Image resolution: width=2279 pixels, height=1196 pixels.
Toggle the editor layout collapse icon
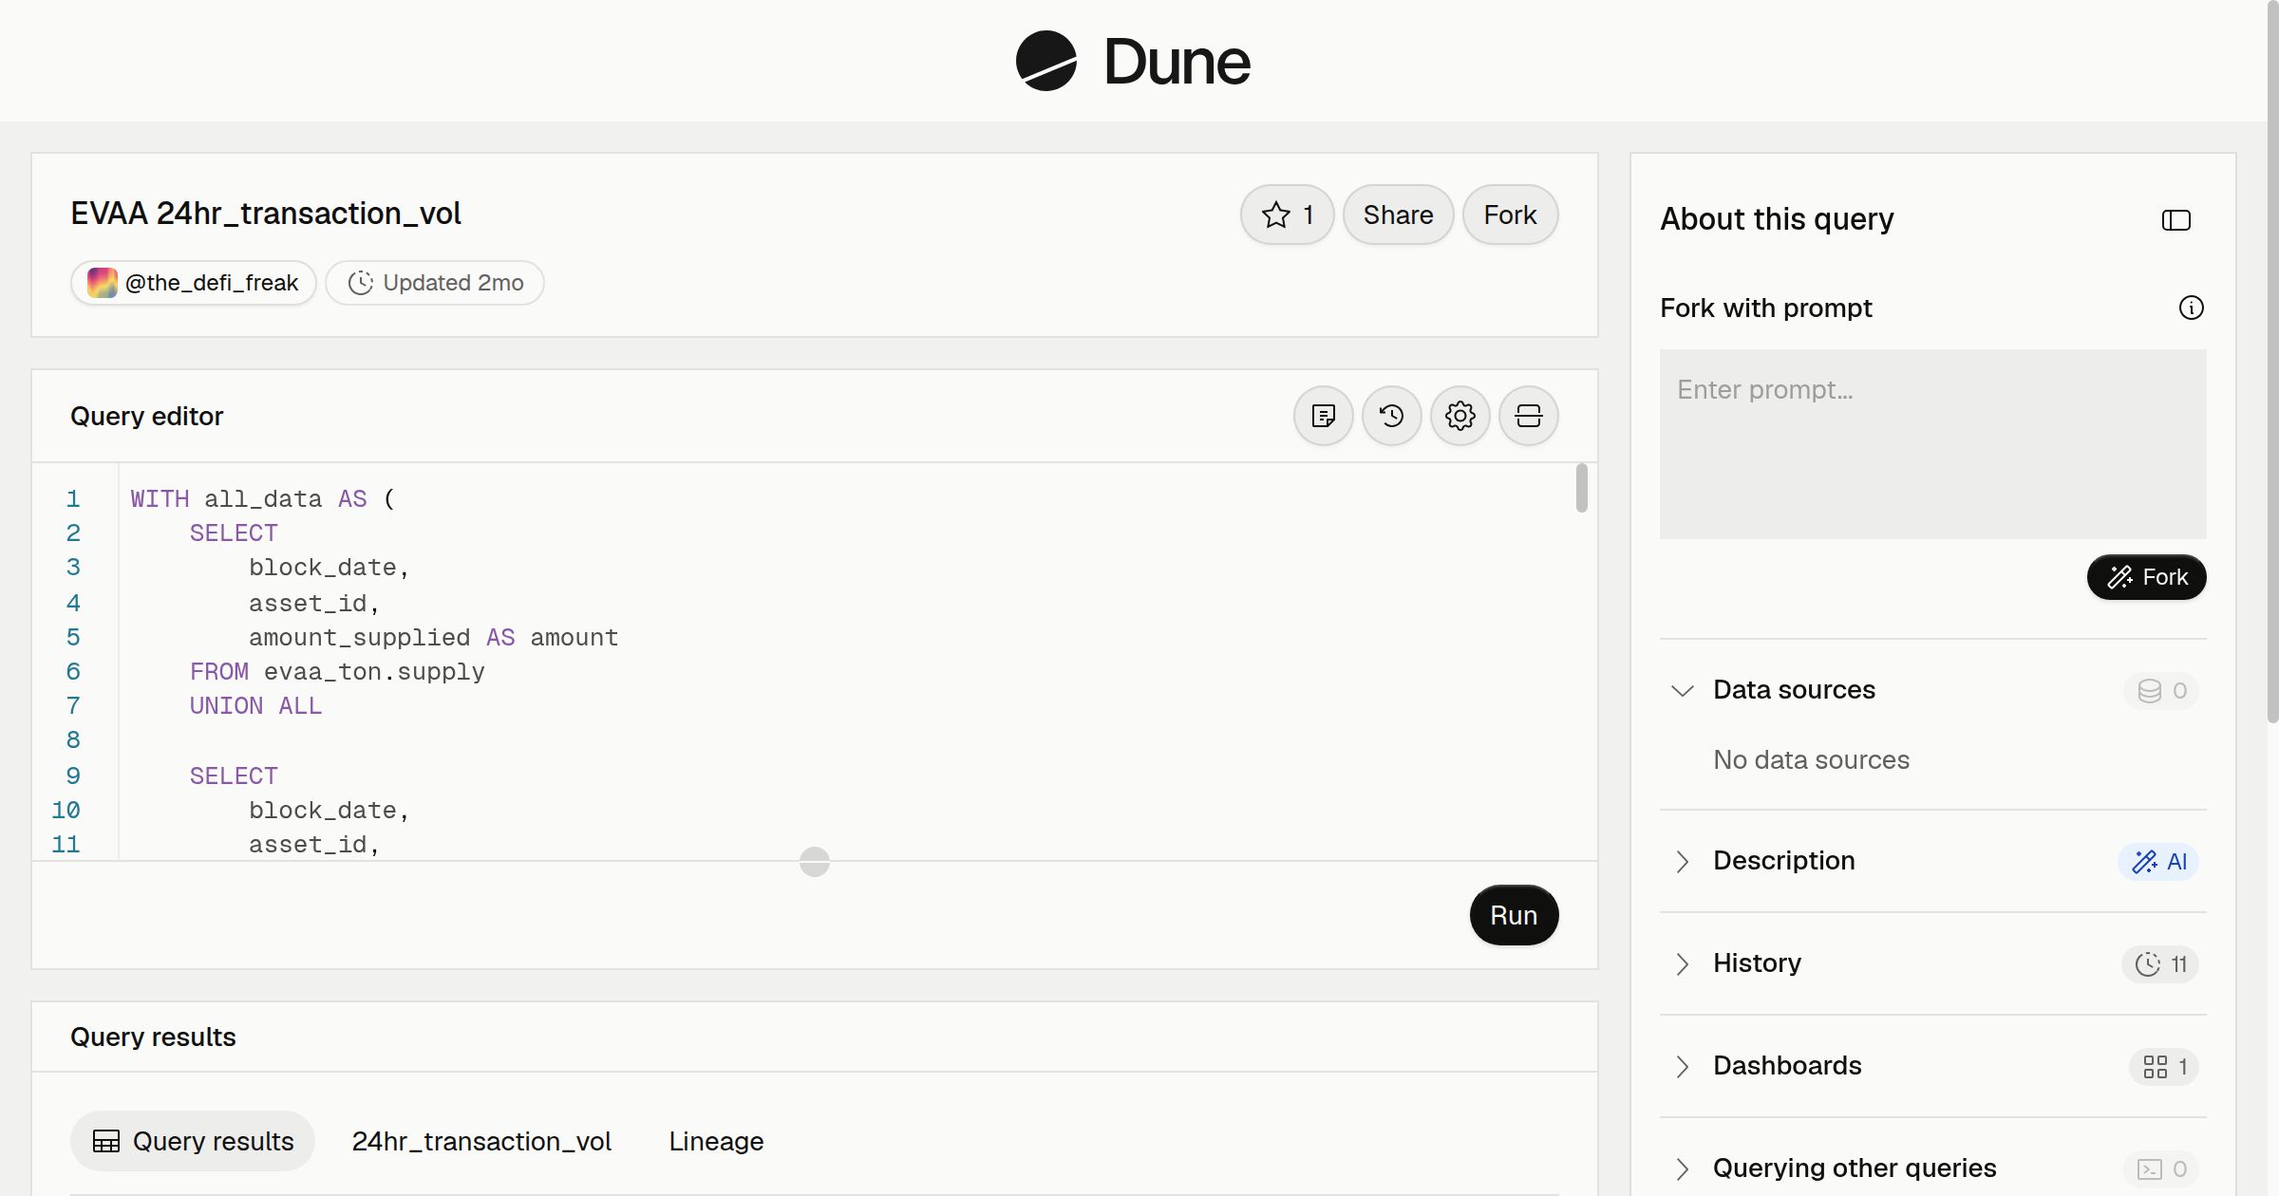(x=1528, y=416)
